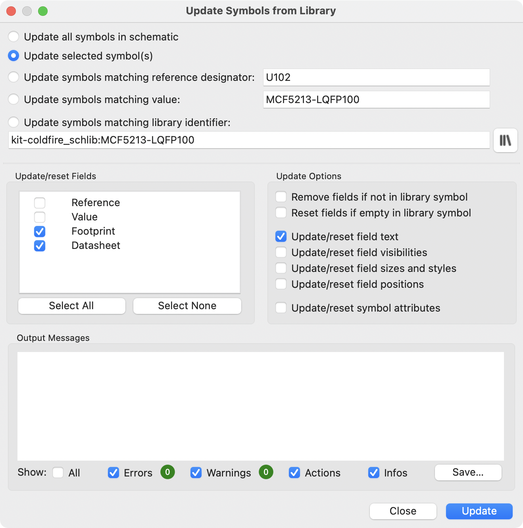
Task: Toggle Update/reset field visibilities
Action: (281, 252)
